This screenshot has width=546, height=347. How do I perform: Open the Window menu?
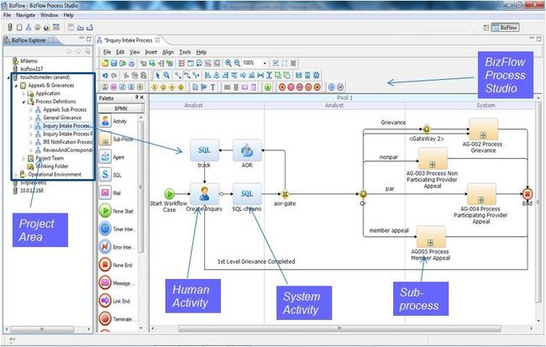[x=49, y=15]
